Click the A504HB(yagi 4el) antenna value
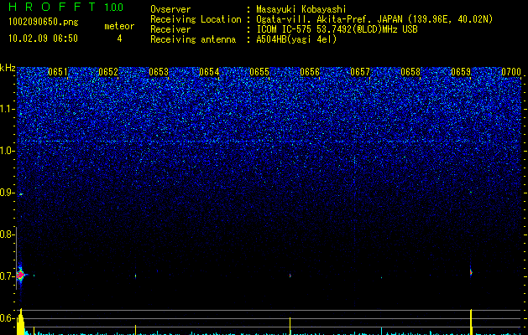 pos(296,39)
